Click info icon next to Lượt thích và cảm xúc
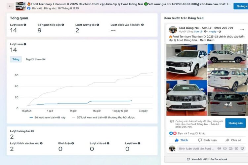The height and width of the screenshot is (165, 248). tap(41, 143)
